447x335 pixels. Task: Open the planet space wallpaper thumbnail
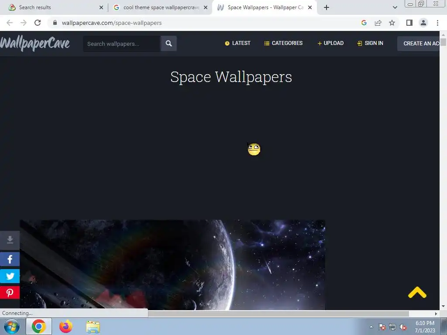coord(172,265)
